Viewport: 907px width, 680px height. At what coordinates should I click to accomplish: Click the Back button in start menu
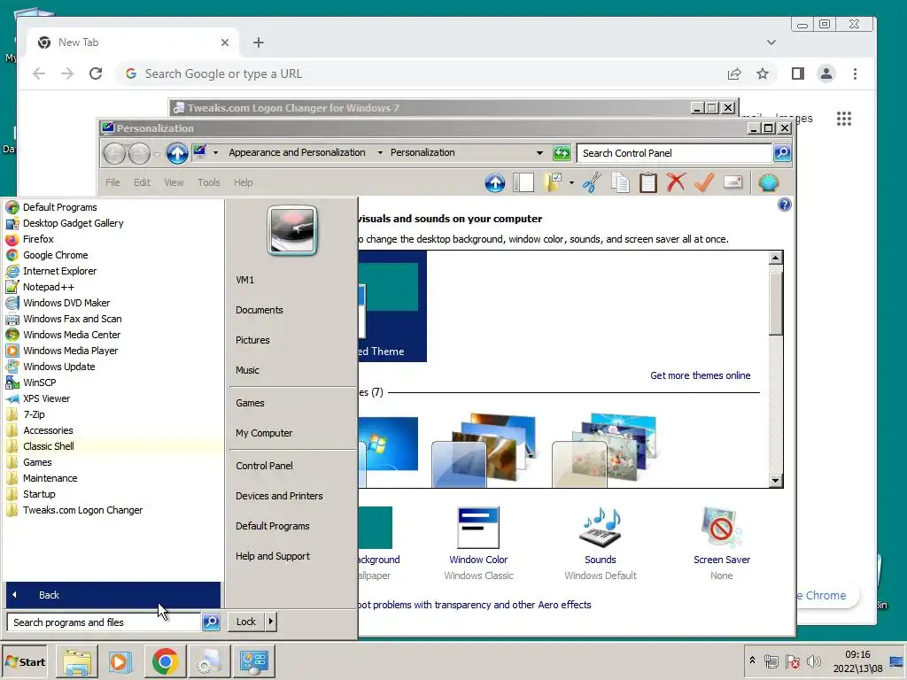coord(112,595)
